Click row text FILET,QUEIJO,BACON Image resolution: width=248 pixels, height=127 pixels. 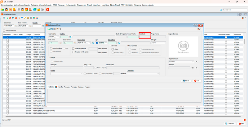[x=40, y=113]
